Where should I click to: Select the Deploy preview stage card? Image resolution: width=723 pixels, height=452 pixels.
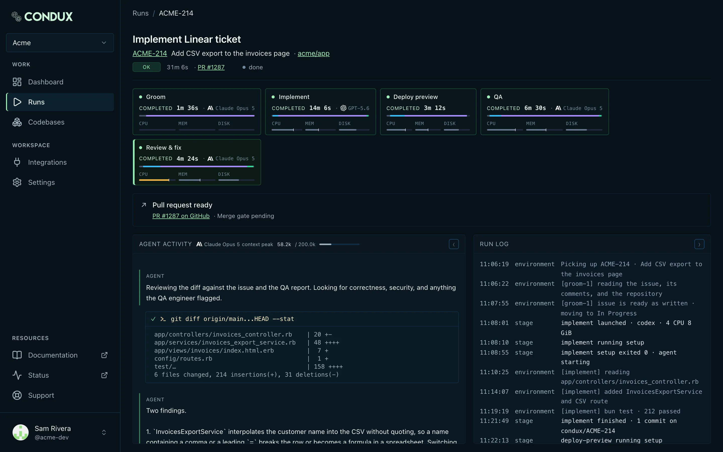coord(428,111)
